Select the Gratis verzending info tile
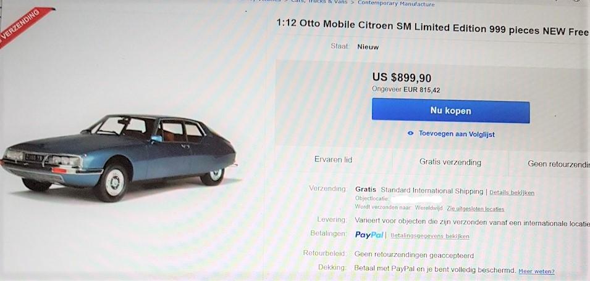Screen dimensions: 590x281 coord(450,162)
